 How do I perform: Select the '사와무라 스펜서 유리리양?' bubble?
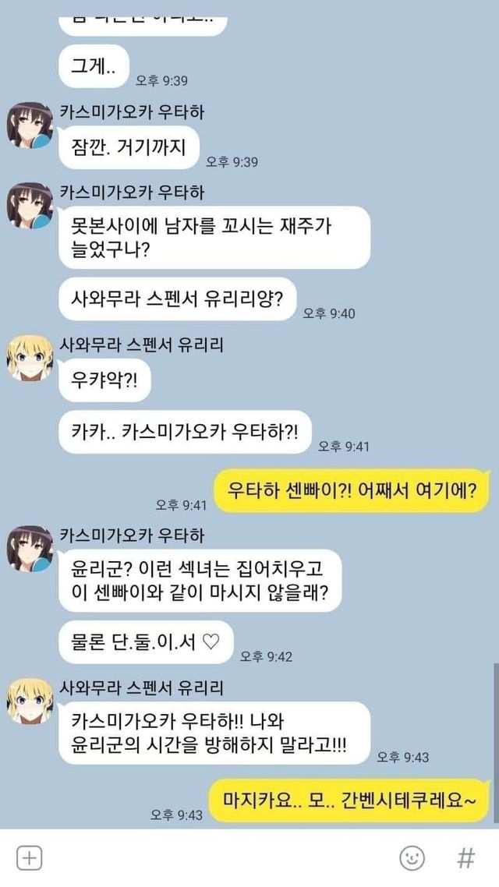tap(178, 299)
